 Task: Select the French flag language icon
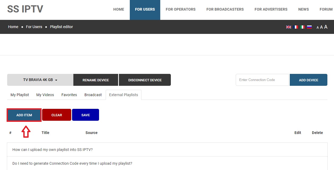(x=295, y=27)
